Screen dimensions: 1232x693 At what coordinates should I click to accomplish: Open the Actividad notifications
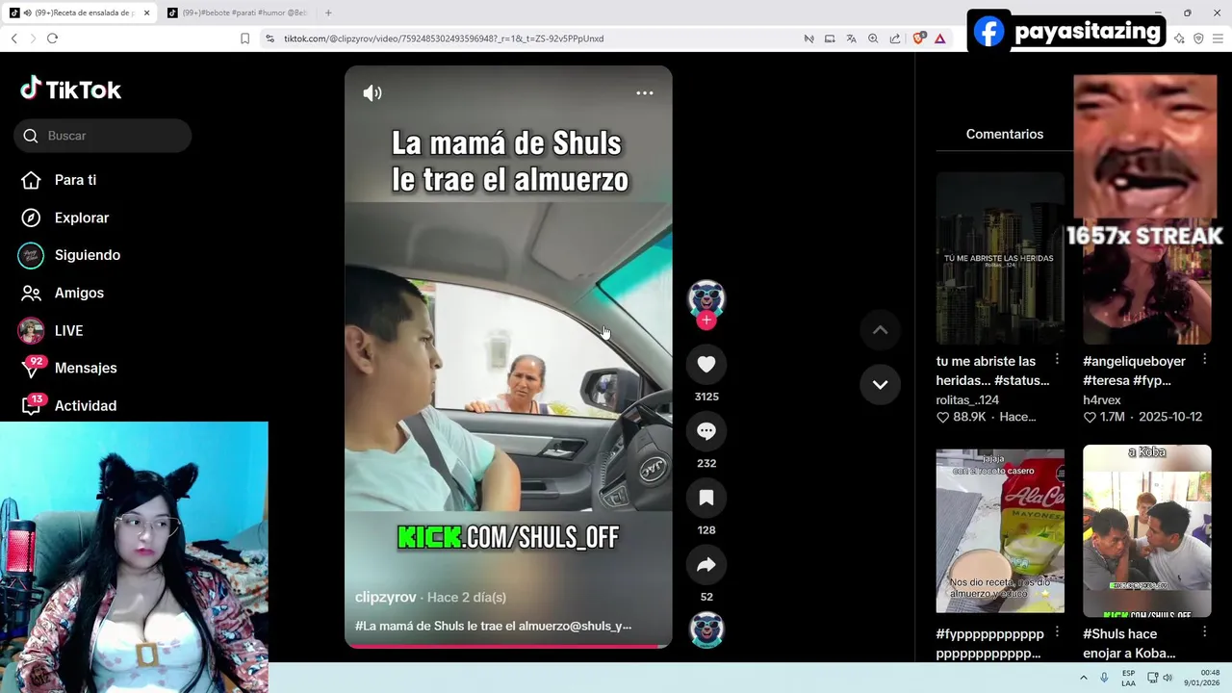coord(85,405)
